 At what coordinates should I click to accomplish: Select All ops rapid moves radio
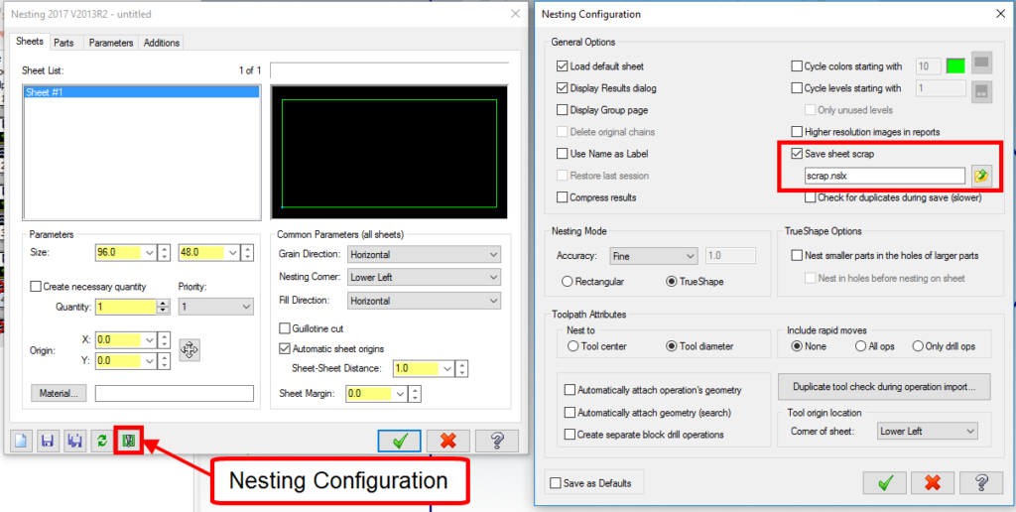coord(861,346)
